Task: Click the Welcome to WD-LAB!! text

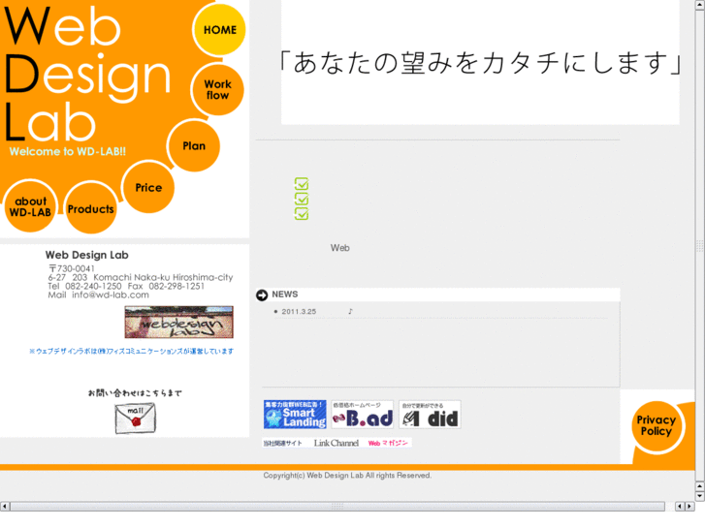Action: (68, 151)
